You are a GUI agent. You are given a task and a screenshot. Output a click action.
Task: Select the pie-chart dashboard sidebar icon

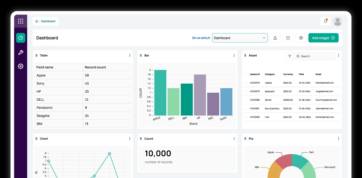(21, 38)
